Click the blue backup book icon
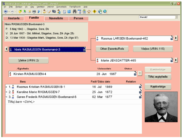The image size is (183, 139). 39,12
